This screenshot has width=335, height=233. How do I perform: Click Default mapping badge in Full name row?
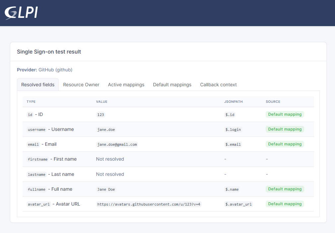coord(285,189)
